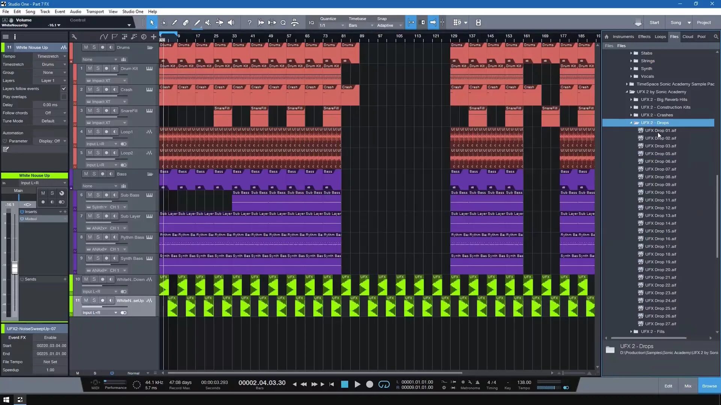The image size is (721, 405).
Task: Click the Project page button
Action: 704,22
